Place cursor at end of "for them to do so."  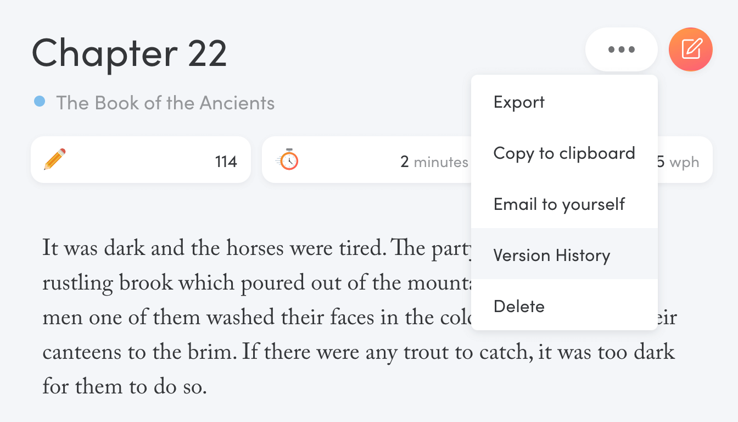206,387
